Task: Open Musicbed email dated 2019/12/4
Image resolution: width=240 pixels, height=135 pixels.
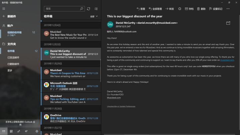Action: click(x=71, y=35)
